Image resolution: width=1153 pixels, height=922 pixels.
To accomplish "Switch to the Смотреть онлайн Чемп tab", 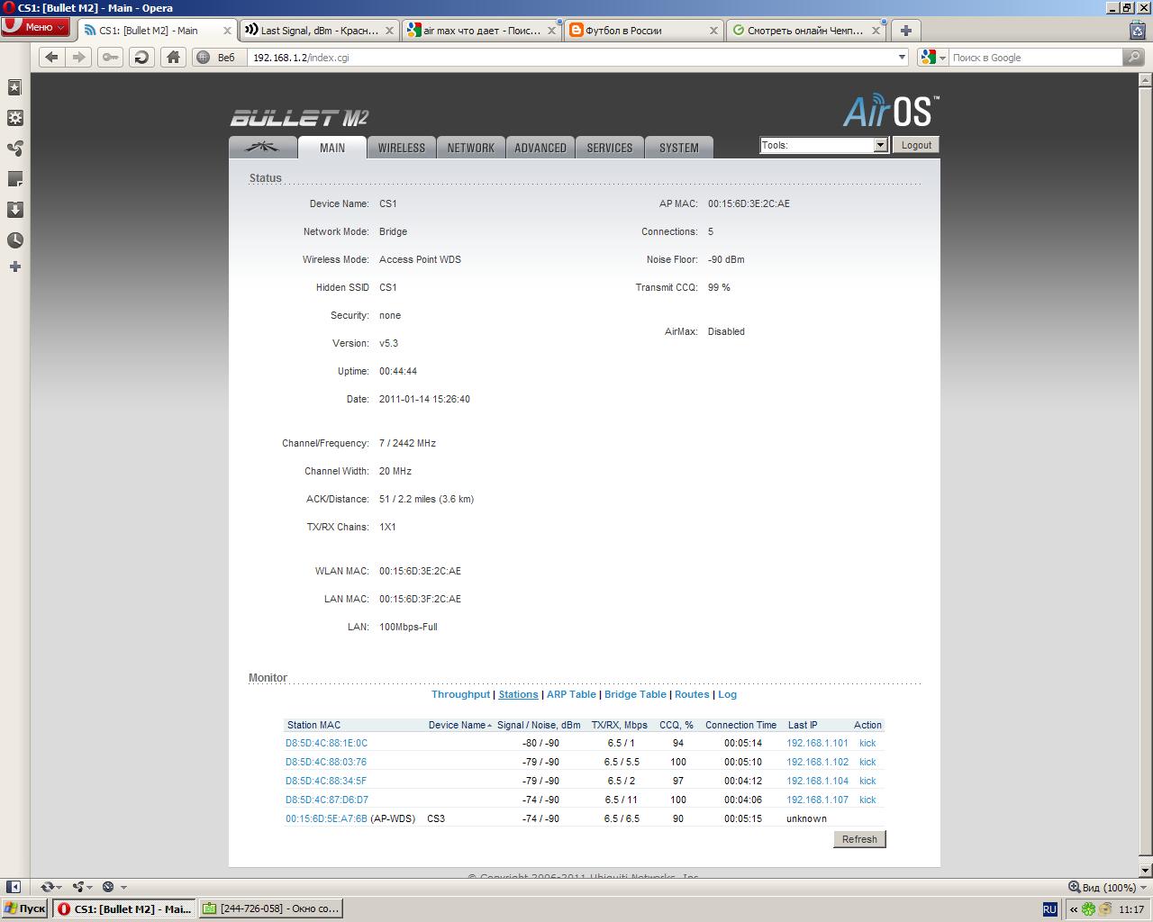I will (805, 31).
